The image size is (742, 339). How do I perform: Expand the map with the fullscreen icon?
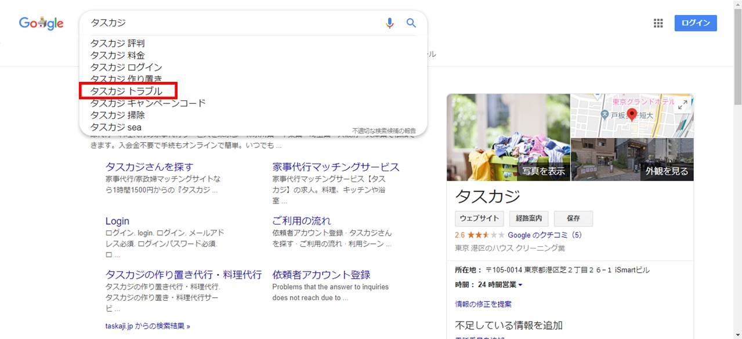(x=683, y=104)
